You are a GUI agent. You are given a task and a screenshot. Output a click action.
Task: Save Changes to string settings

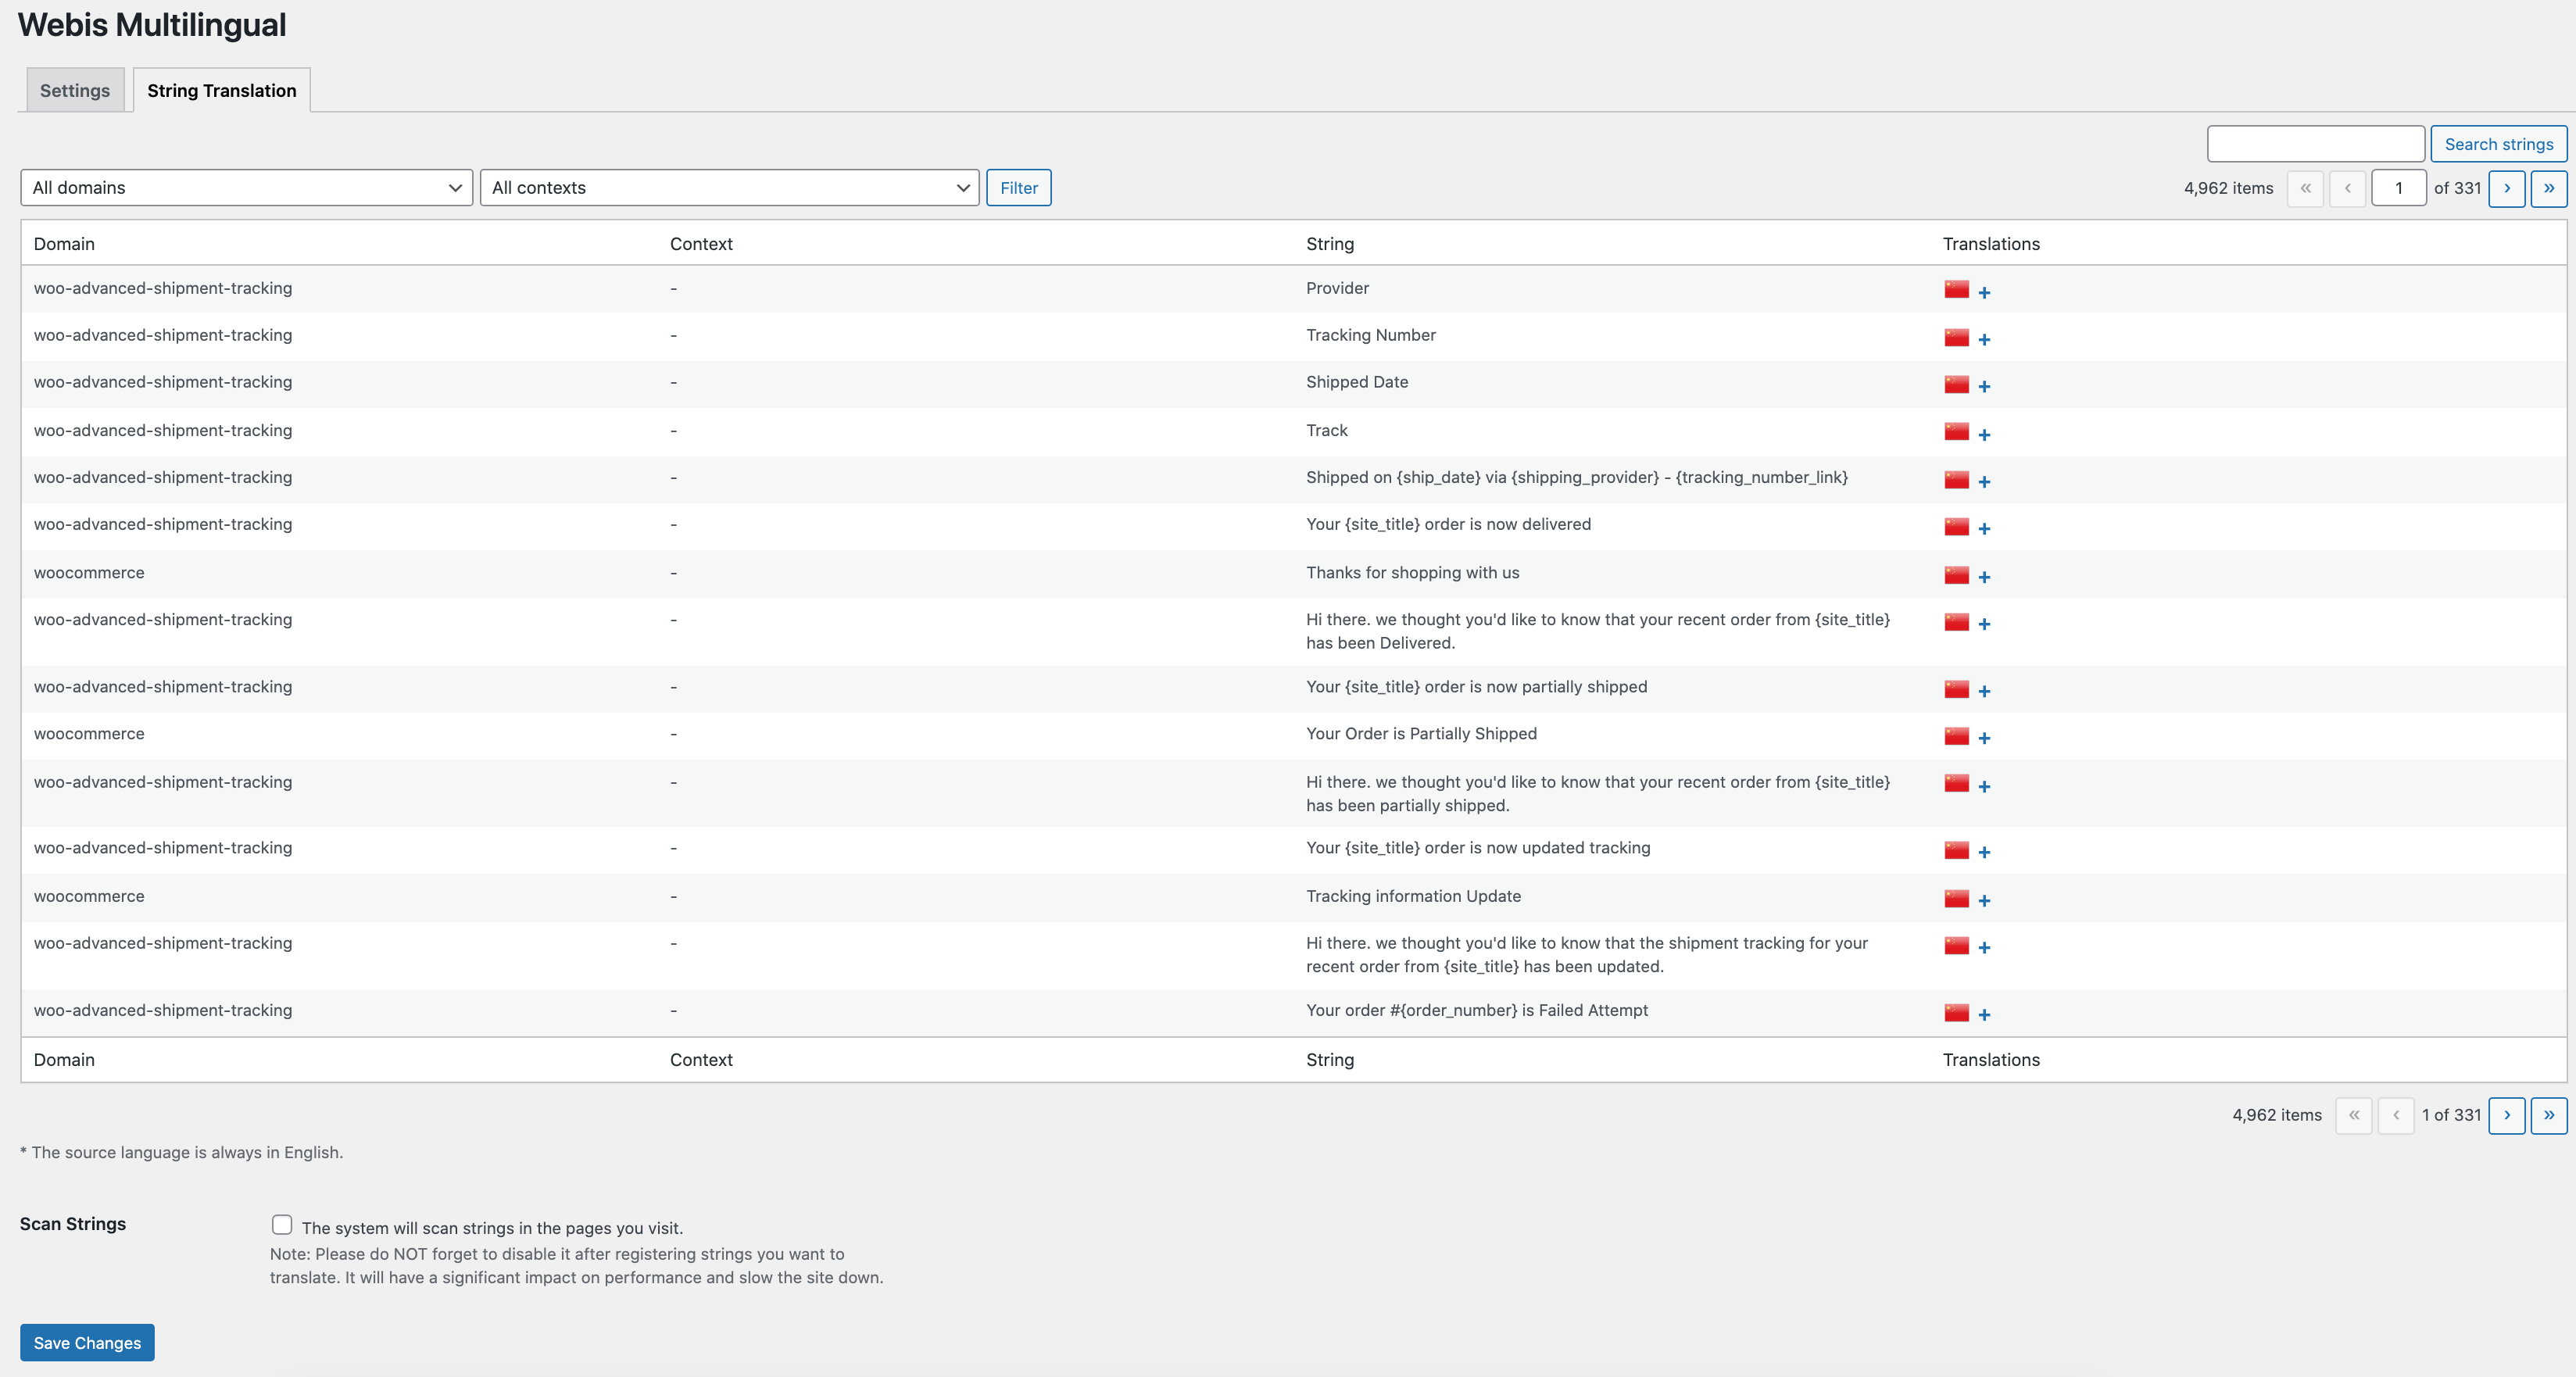(x=86, y=1342)
